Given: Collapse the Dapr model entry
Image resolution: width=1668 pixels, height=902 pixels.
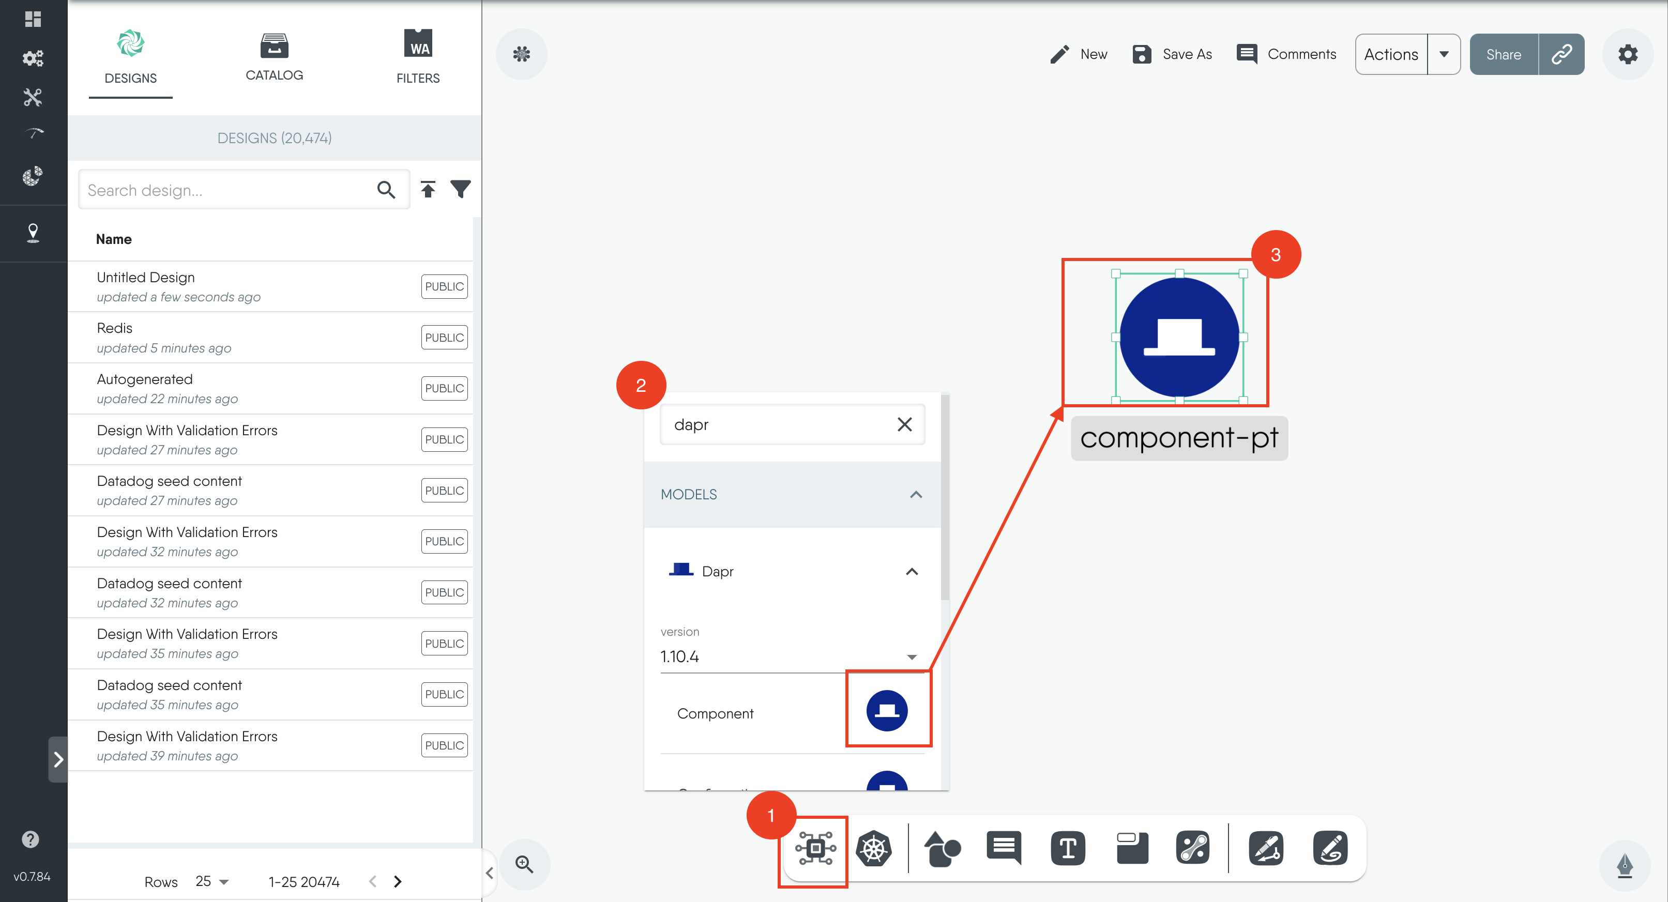Looking at the screenshot, I should [x=913, y=571].
